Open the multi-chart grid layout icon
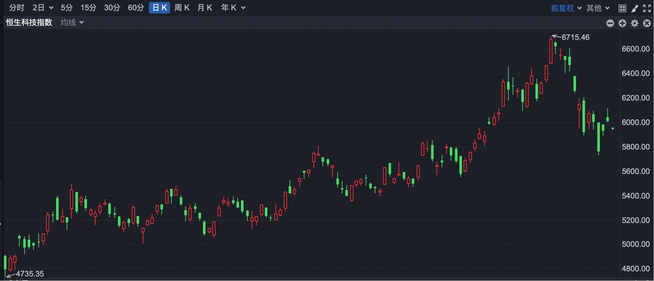The height and width of the screenshot is (281, 654). click(622, 8)
